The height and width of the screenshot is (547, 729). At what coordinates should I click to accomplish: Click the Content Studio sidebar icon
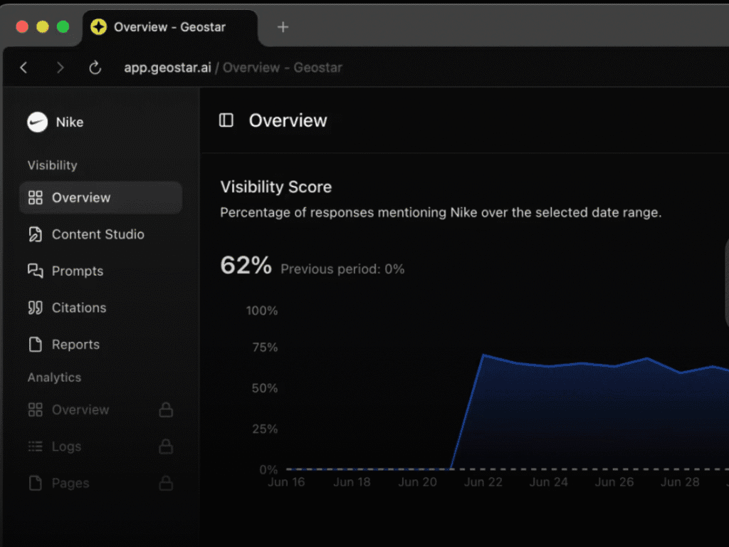tap(35, 234)
